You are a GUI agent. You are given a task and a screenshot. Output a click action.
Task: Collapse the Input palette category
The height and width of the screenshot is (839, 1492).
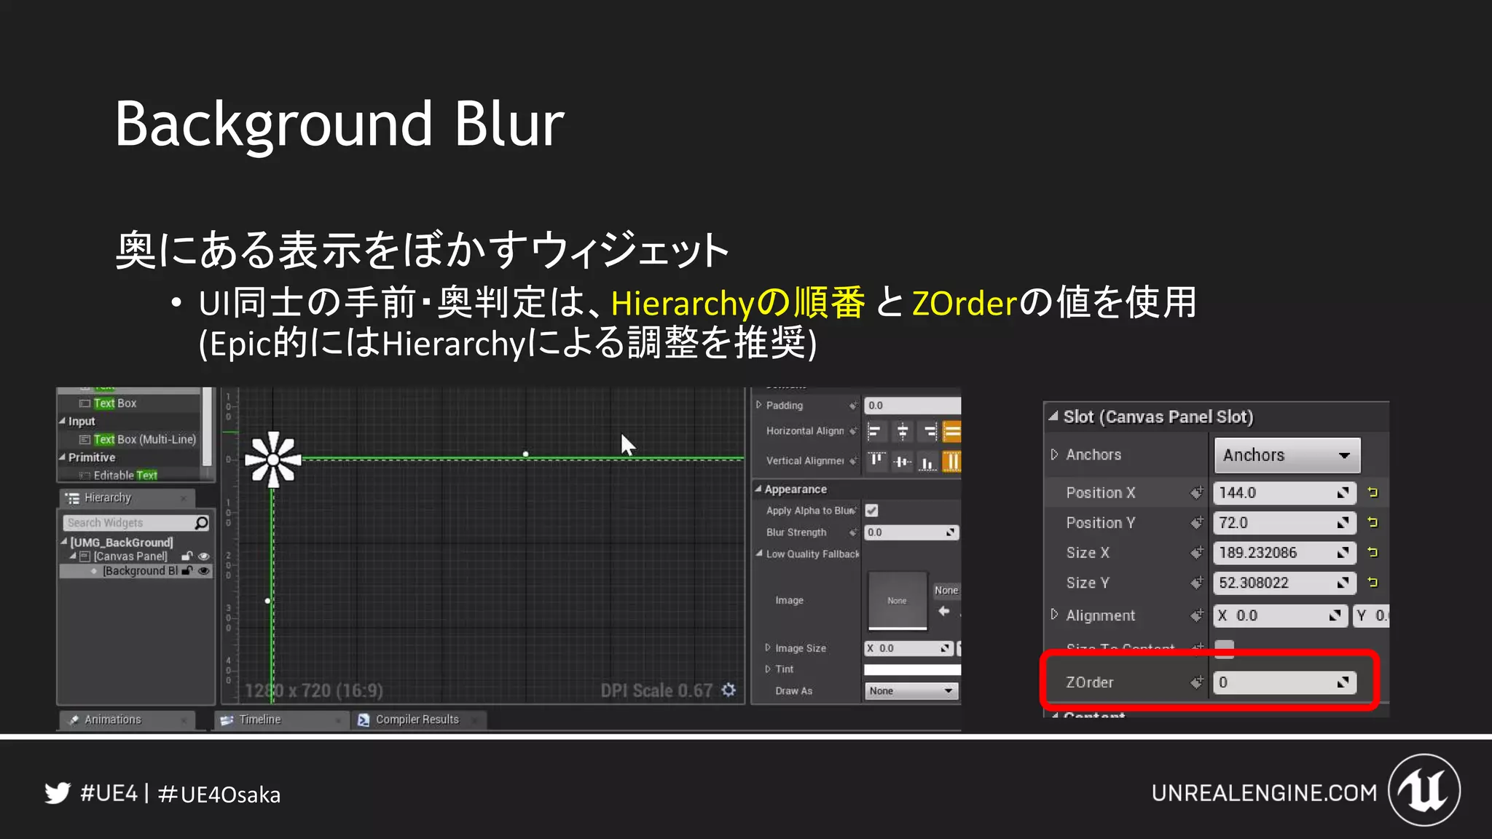[x=62, y=421]
